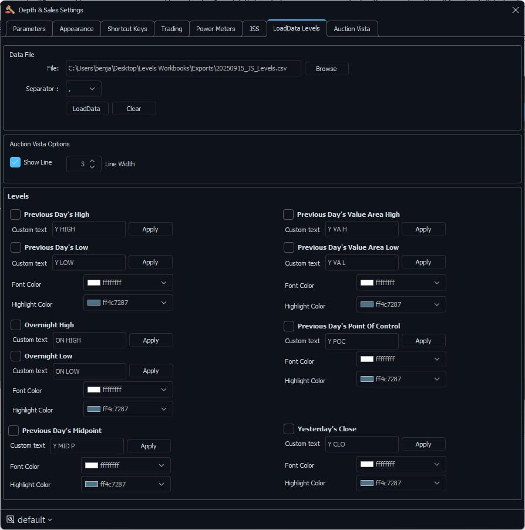Click blue Highlight Color swatch under Point Of Control
The image size is (525, 530).
point(367,379)
